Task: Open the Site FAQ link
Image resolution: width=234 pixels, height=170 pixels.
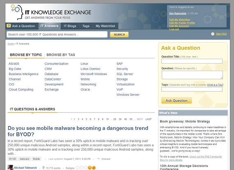Action: 221,34
